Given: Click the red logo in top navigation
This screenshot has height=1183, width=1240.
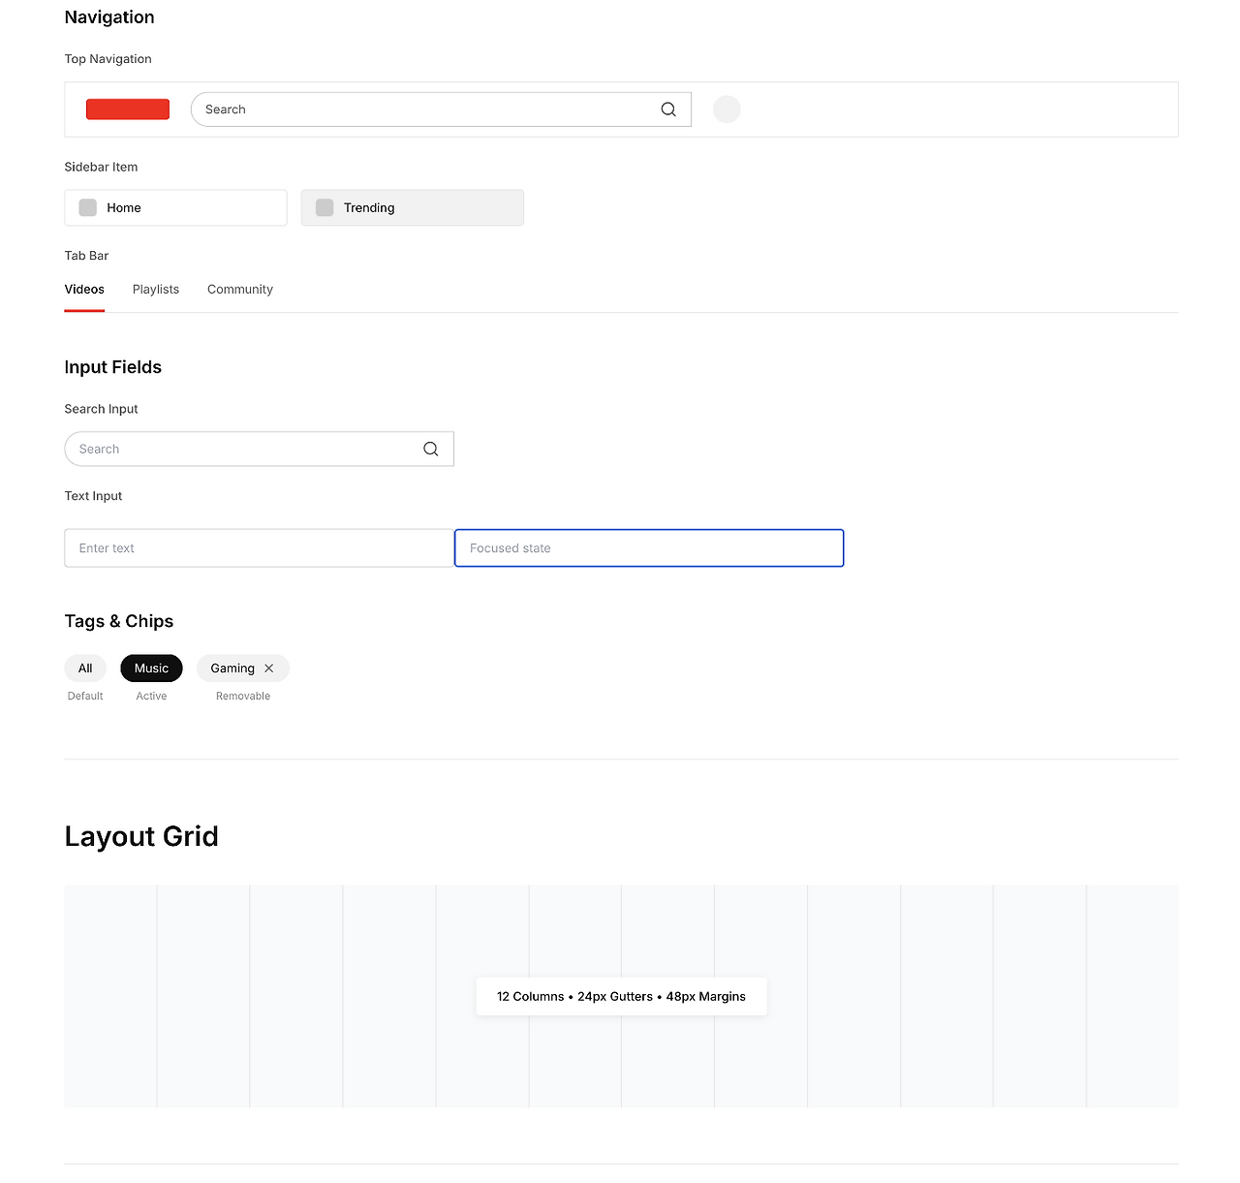Looking at the screenshot, I should 128,109.
